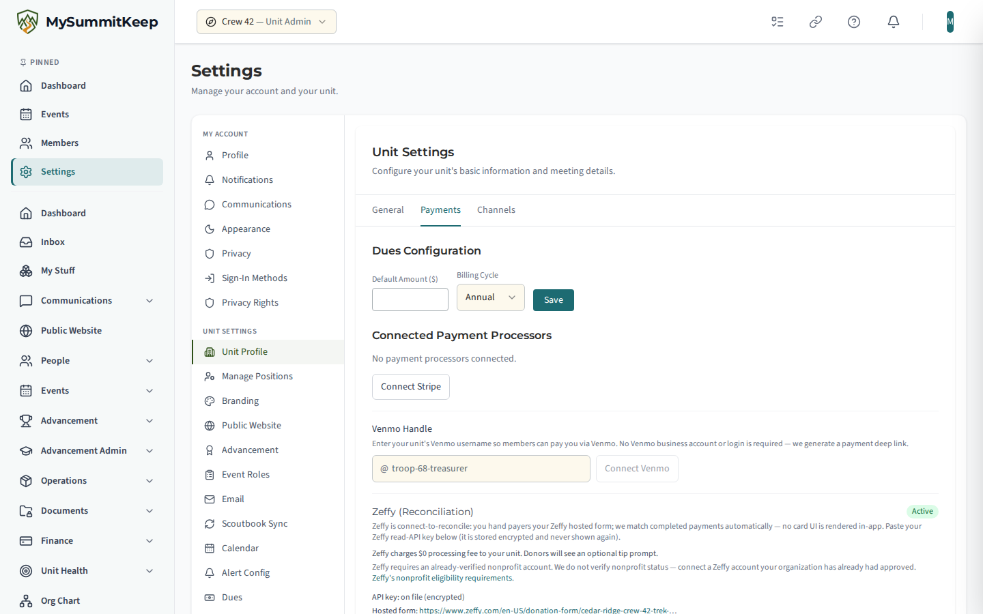983x614 pixels.
Task: Open Privacy Rights in My Account
Action: pos(268,303)
